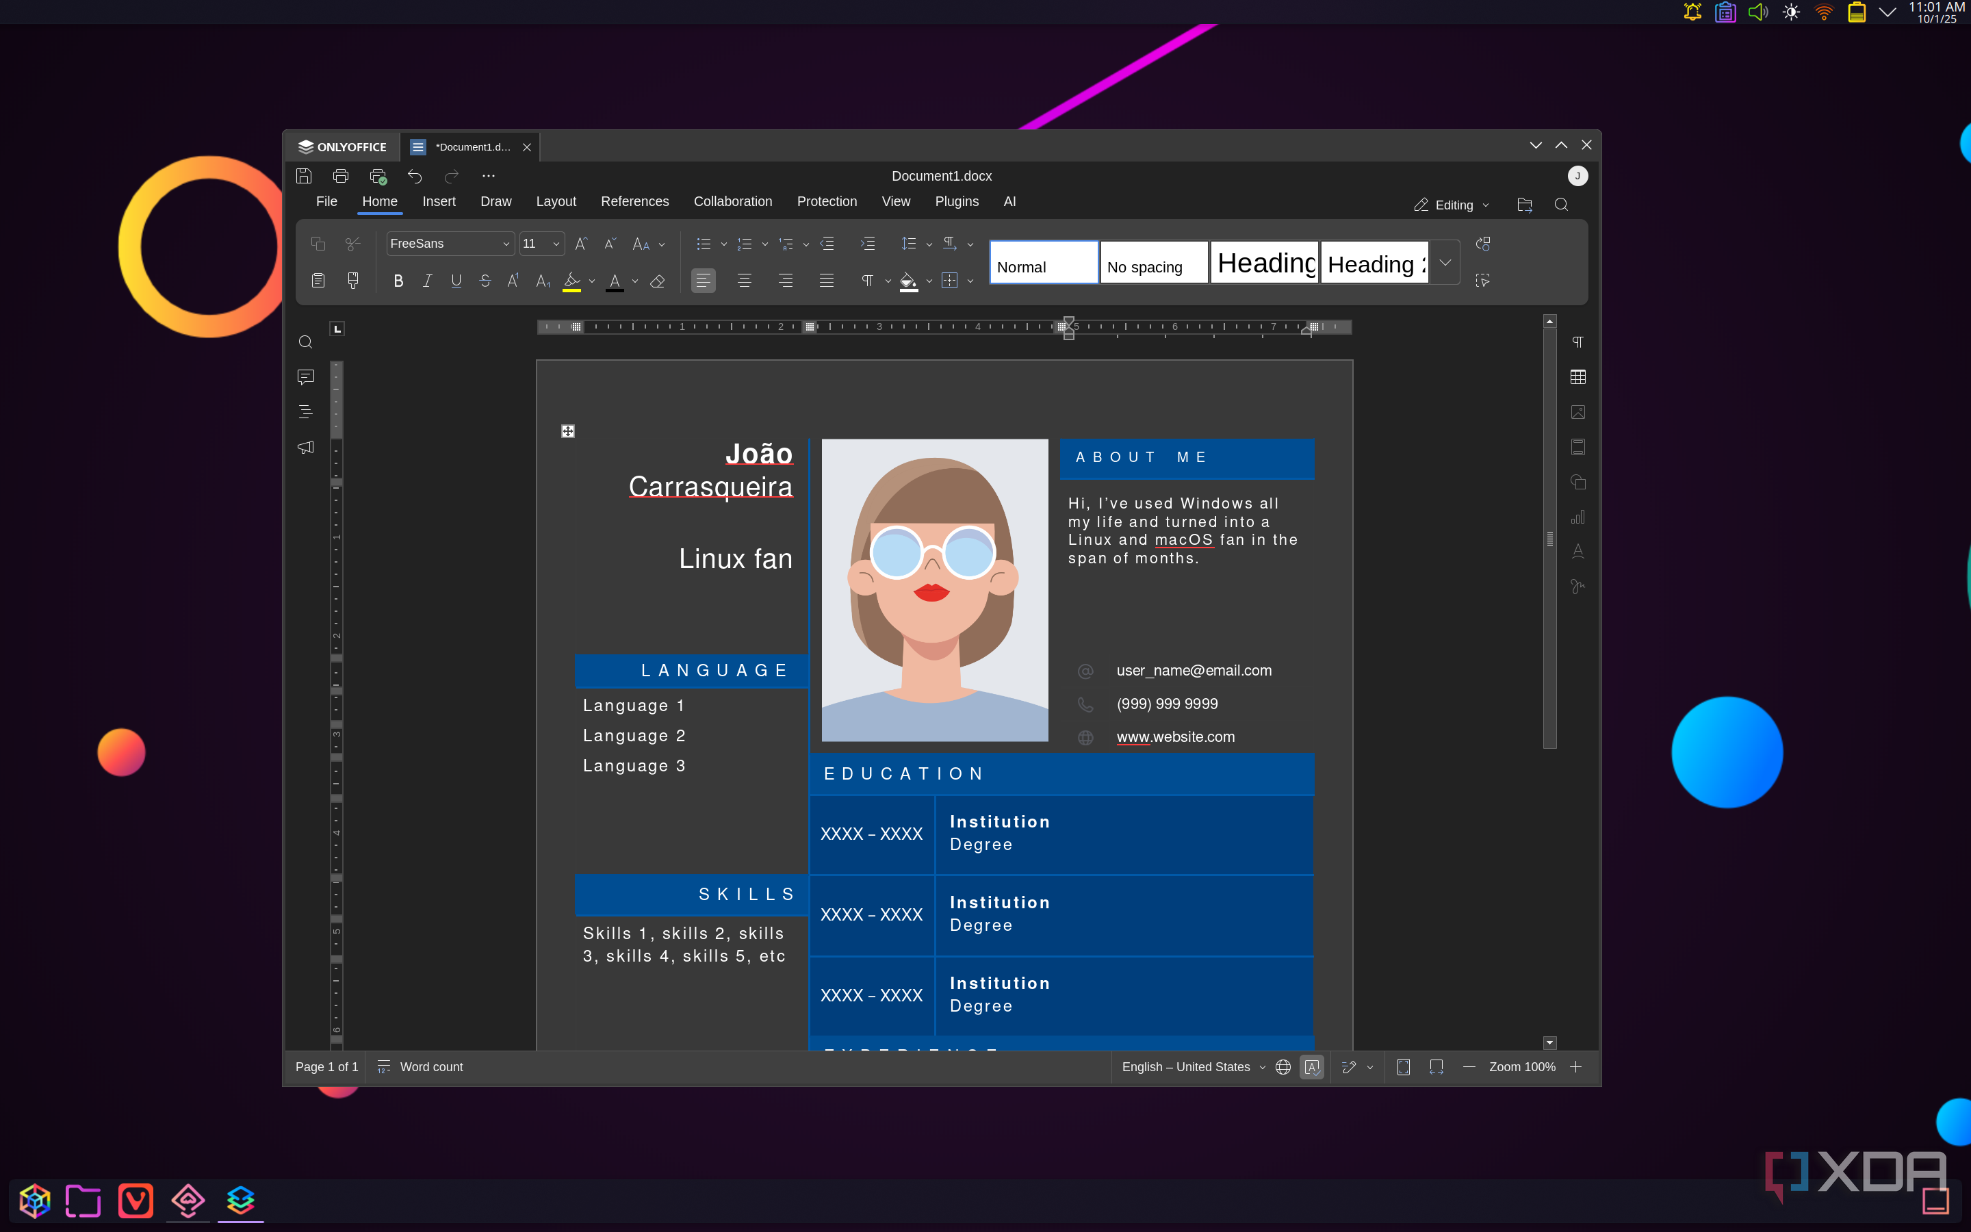Image resolution: width=1971 pixels, height=1232 pixels.
Task: Click the Open file location icon
Action: [1525, 205]
